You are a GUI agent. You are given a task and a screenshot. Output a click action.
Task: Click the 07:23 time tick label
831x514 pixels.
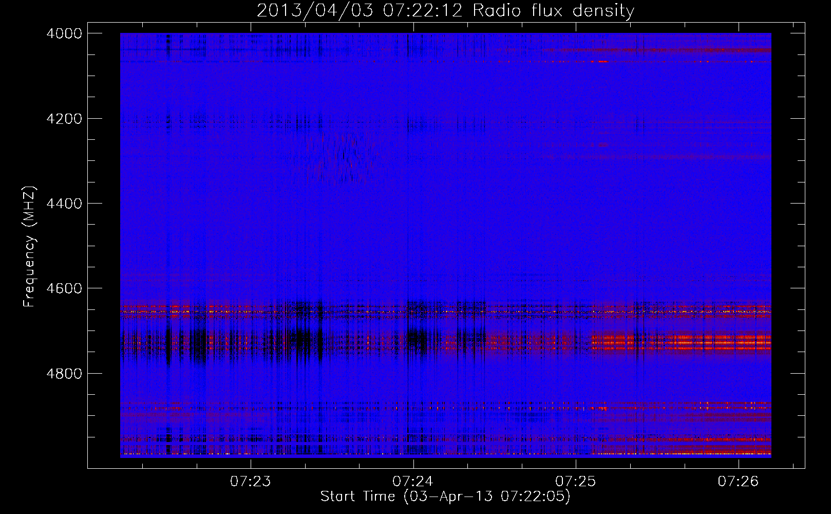pos(251,482)
